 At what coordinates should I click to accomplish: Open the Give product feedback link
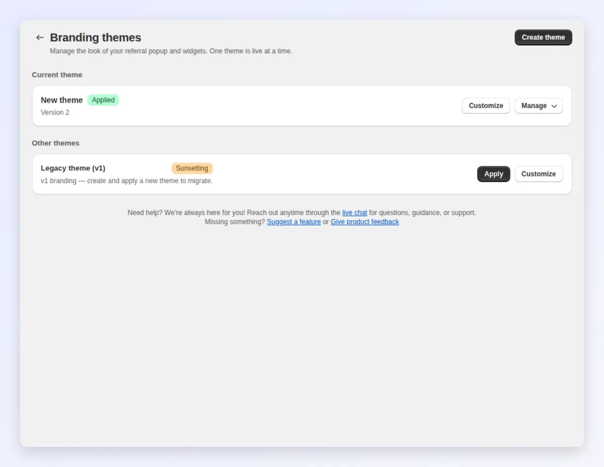tap(364, 222)
